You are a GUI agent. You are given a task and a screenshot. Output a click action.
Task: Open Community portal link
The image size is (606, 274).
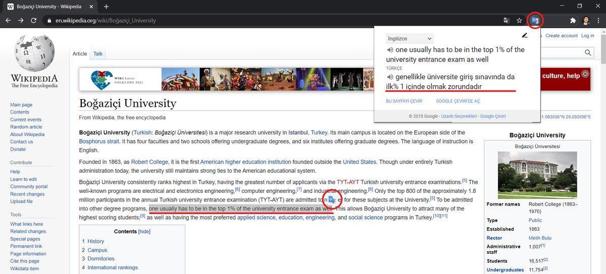click(29, 186)
